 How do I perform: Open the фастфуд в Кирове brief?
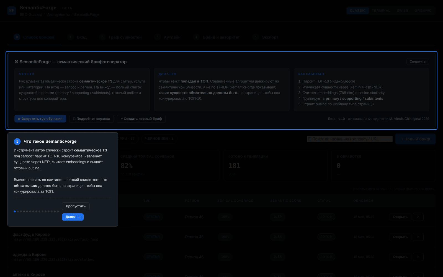tap(400, 237)
